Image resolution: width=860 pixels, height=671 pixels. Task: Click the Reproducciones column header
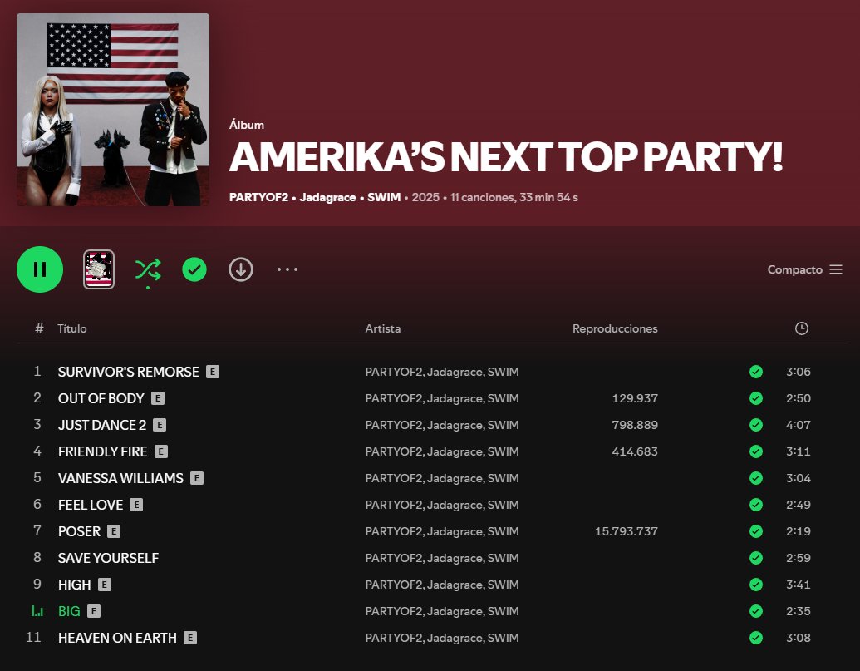(x=615, y=328)
